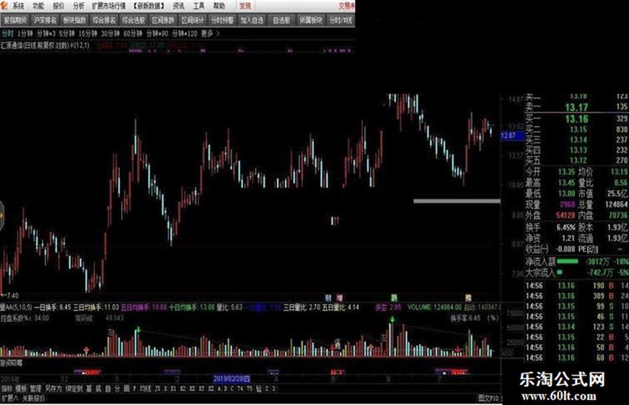Click the 均线 item in bottom toolbar
Screen dimensions: 629x405
(x=145, y=388)
